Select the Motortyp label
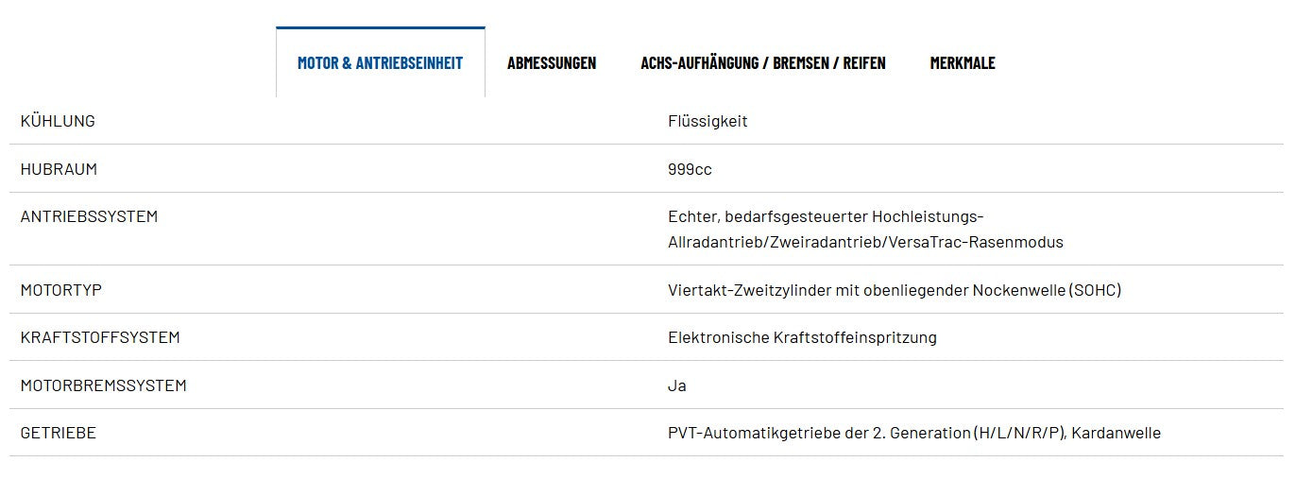This screenshot has height=479, width=1296. pos(61,290)
